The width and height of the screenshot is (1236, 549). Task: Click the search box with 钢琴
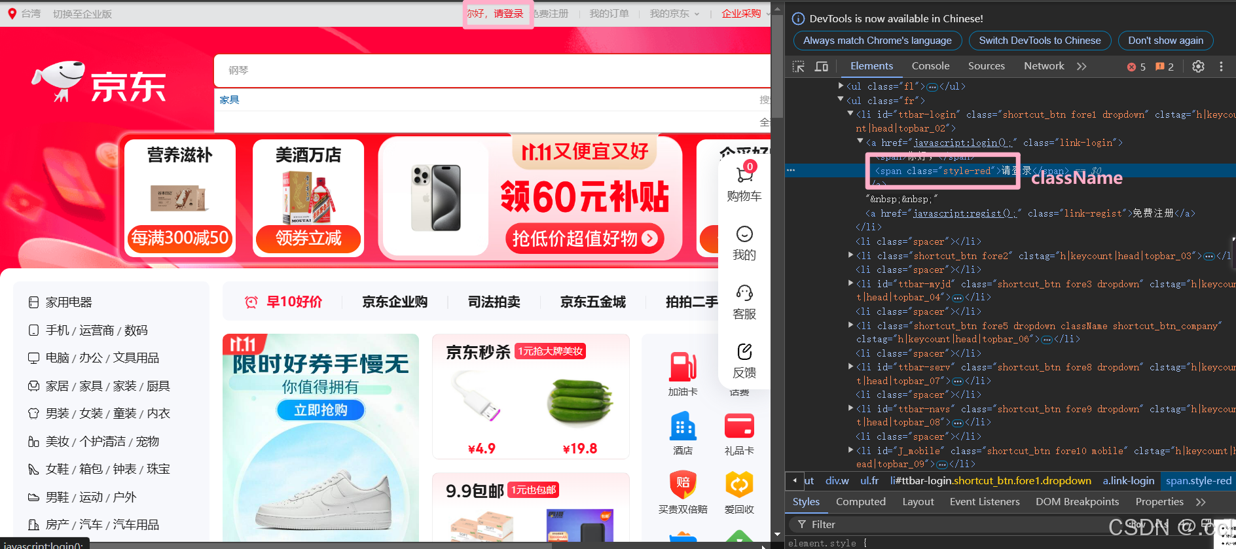(x=492, y=70)
